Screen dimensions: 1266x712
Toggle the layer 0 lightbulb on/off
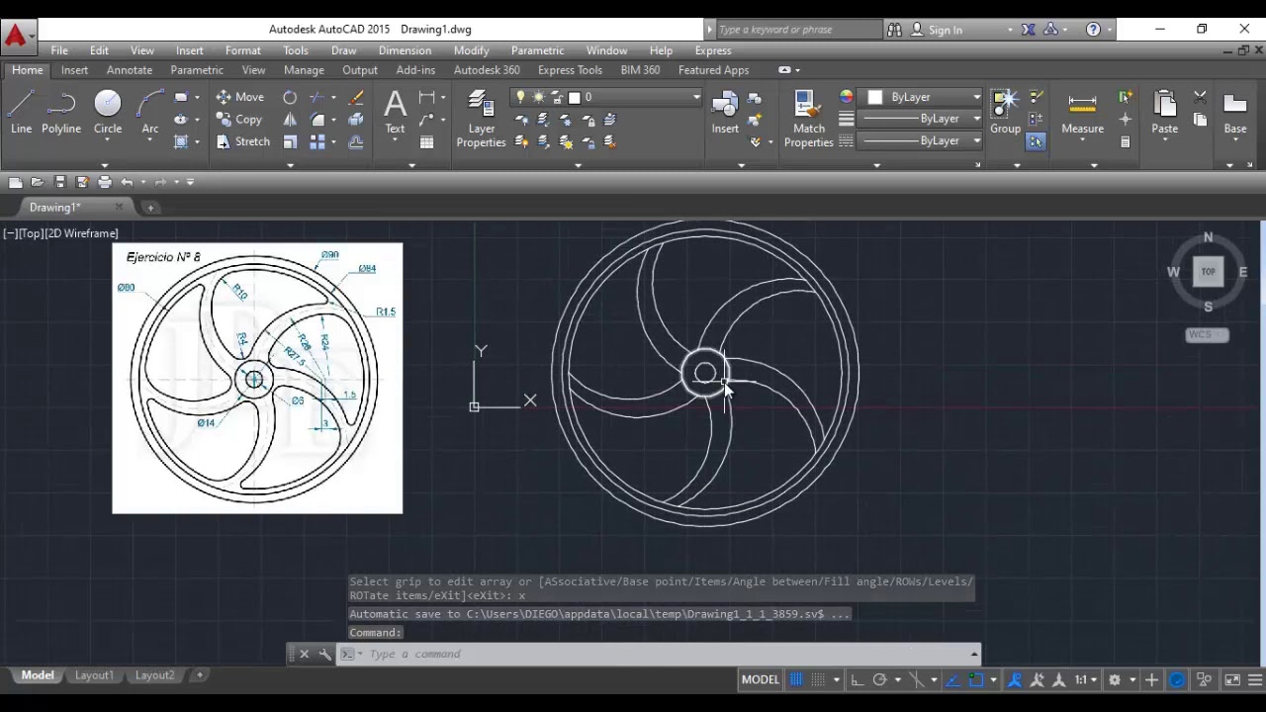(521, 97)
